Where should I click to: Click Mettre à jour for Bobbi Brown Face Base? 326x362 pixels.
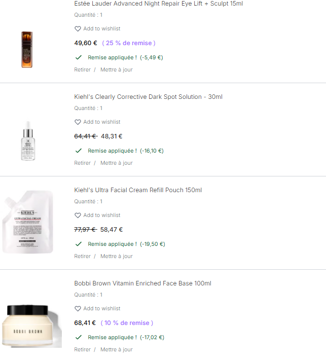point(116,350)
